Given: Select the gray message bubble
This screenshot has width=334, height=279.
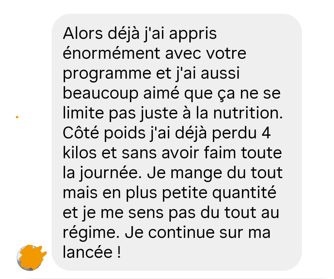Looking at the screenshot, I should 177,142.
